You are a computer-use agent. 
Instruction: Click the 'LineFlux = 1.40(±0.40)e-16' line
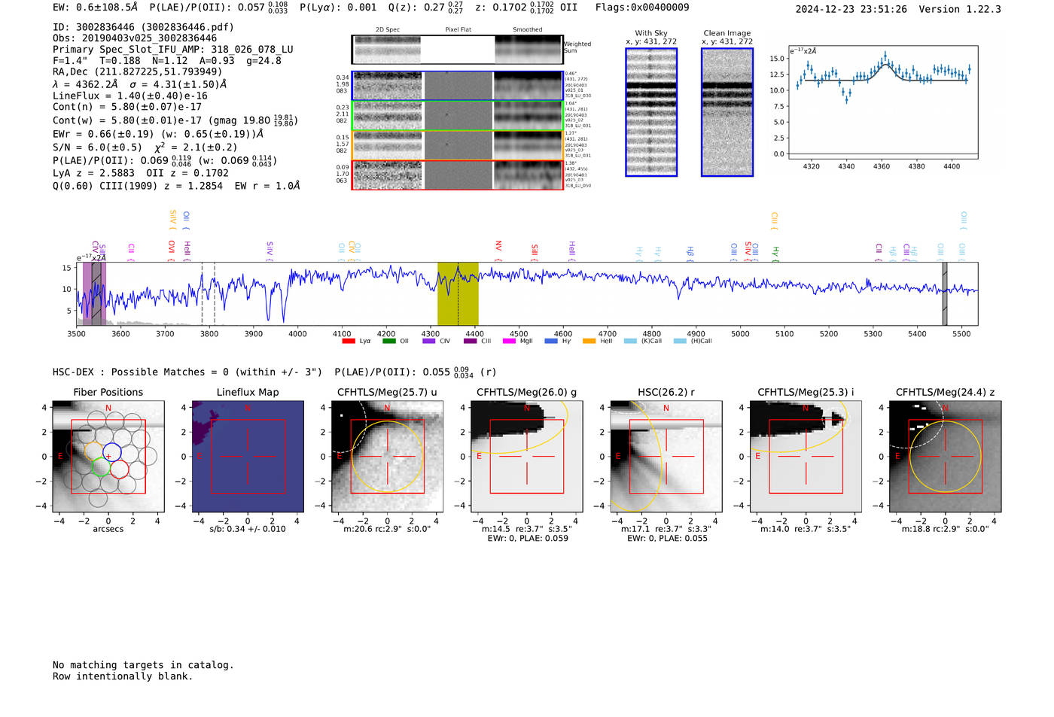pos(130,96)
